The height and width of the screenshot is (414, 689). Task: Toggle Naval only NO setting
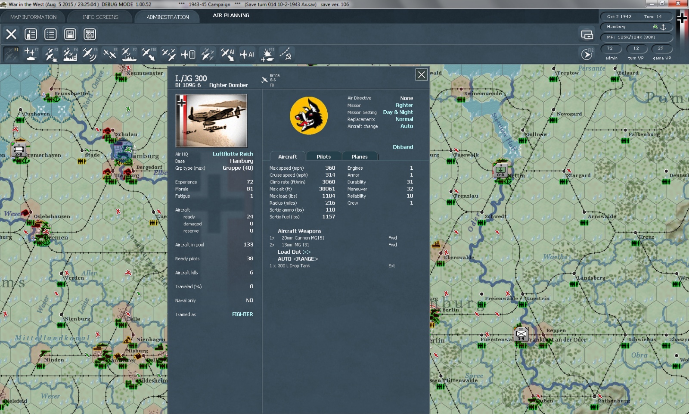[249, 301]
